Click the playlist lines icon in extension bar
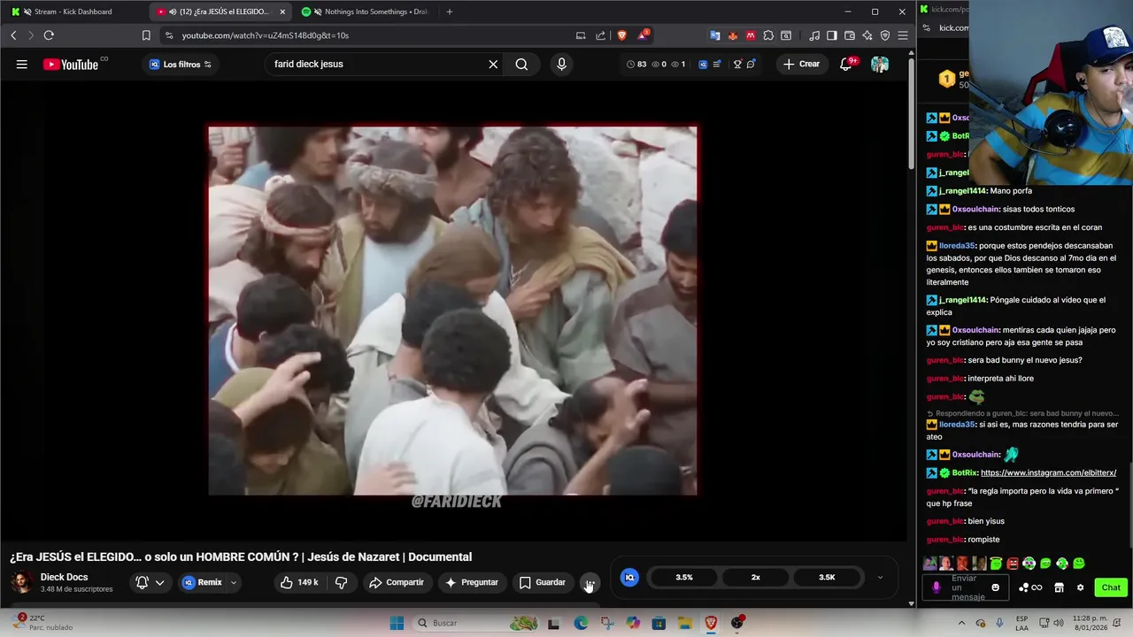The image size is (1133, 637). pyautogui.click(x=716, y=64)
